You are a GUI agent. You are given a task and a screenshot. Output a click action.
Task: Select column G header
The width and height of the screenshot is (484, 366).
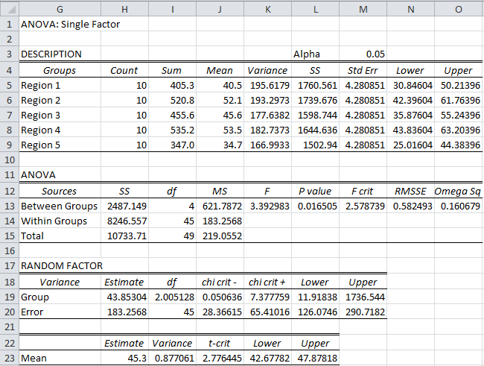pyautogui.click(x=60, y=7)
